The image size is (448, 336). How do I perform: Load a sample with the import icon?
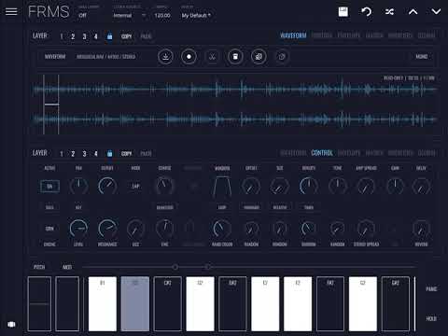click(165, 57)
